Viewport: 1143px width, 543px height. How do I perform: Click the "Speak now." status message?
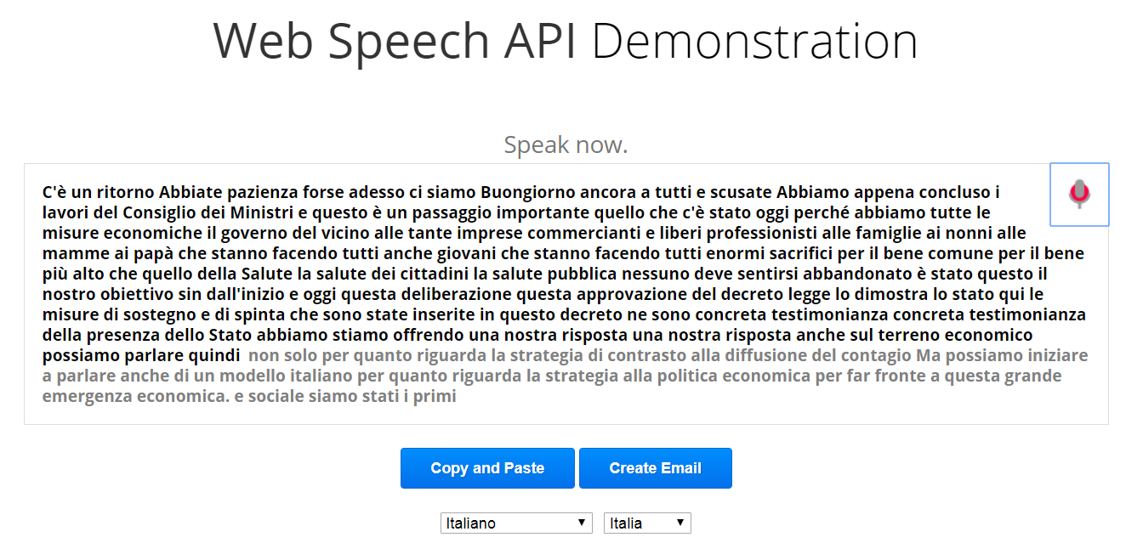(566, 145)
